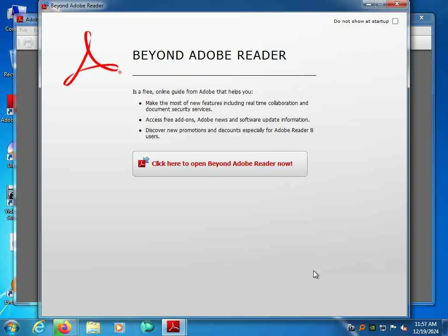Open Firefox from the taskbar

[x=65, y=327]
